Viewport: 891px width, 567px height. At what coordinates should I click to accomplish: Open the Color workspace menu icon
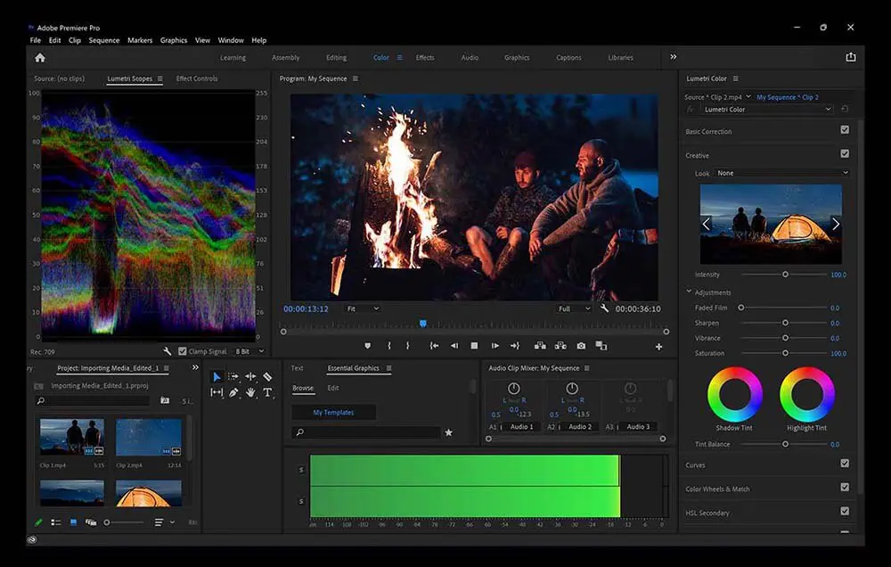coord(399,57)
